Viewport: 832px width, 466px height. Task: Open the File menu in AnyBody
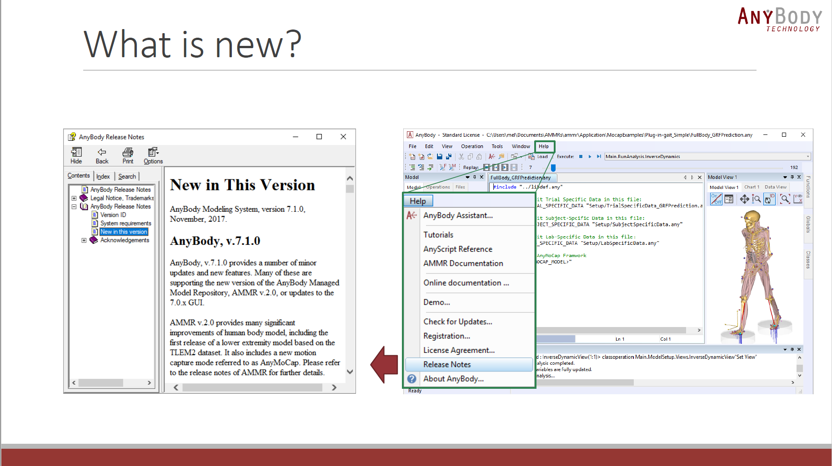point(412,146)
